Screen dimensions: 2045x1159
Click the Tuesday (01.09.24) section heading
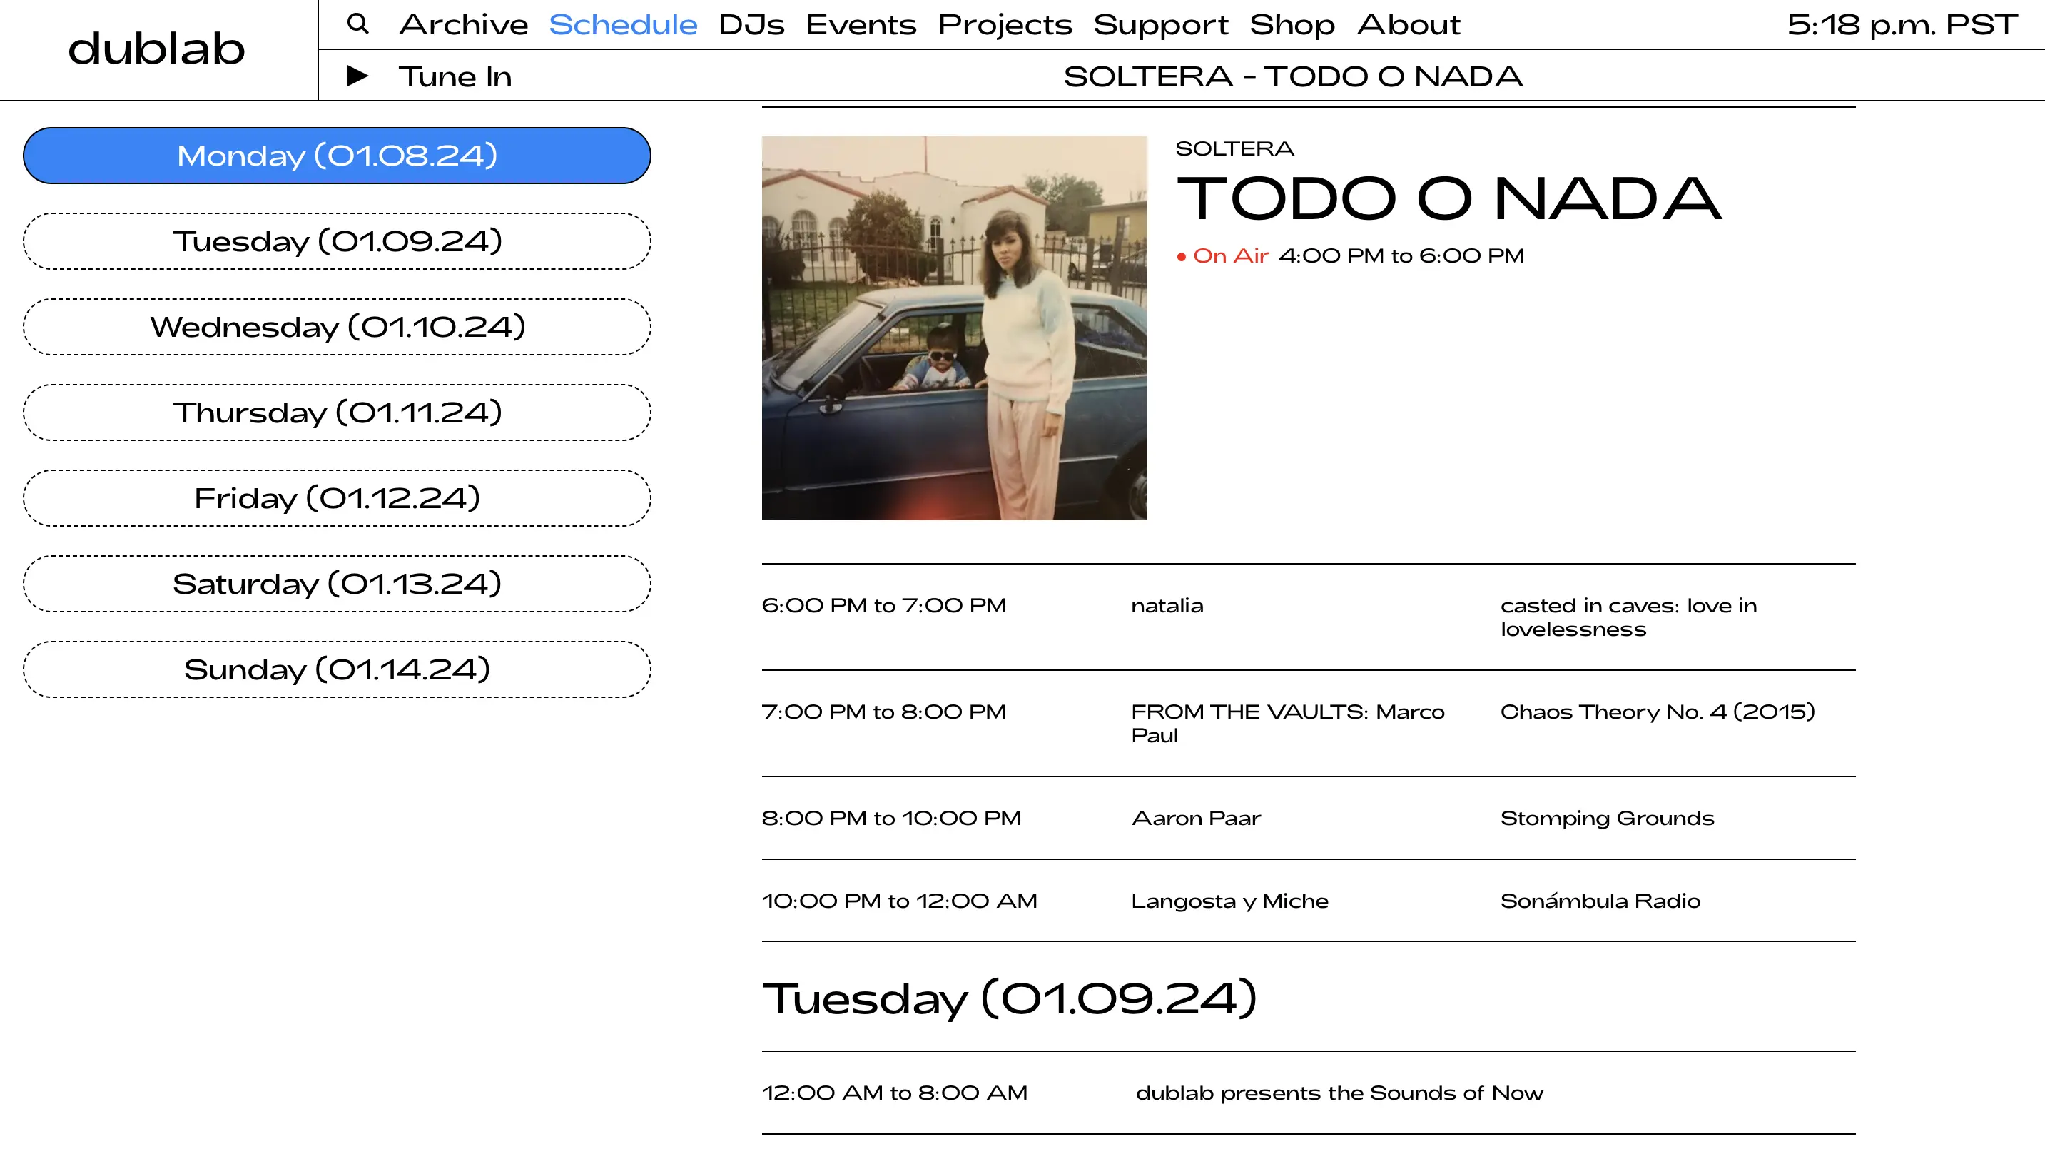click(x=1009, y=998)
